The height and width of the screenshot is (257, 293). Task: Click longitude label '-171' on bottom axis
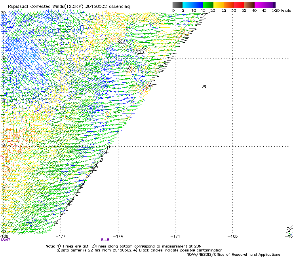175,236
